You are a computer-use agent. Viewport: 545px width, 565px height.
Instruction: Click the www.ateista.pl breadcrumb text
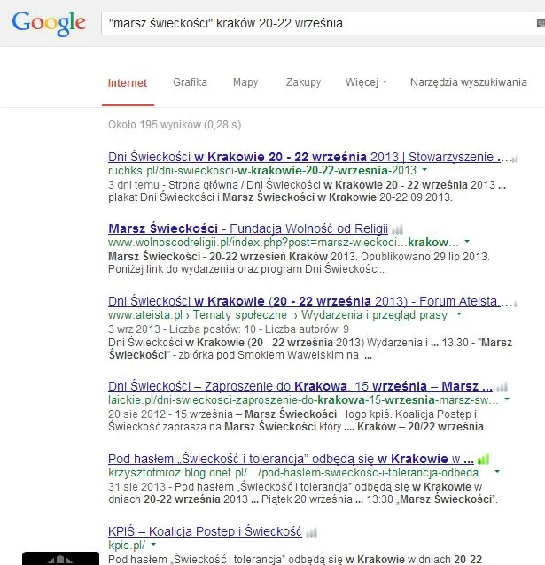[x=145, y=315]
